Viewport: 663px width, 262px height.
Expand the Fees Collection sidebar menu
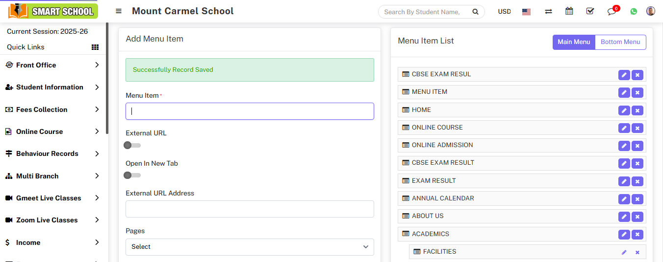[53, 109]
